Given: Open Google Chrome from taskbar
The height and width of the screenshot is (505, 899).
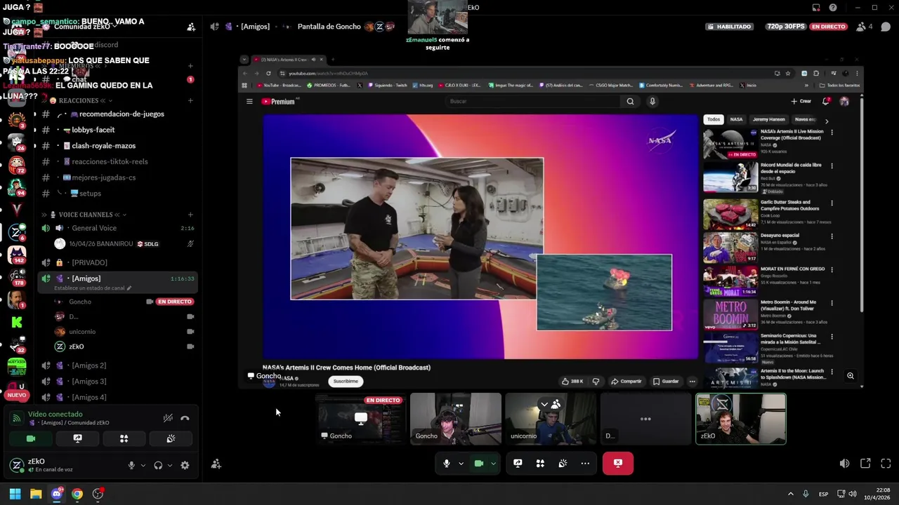Looking at the screenshot, I should pyautogui.click(x=77, y=494).
